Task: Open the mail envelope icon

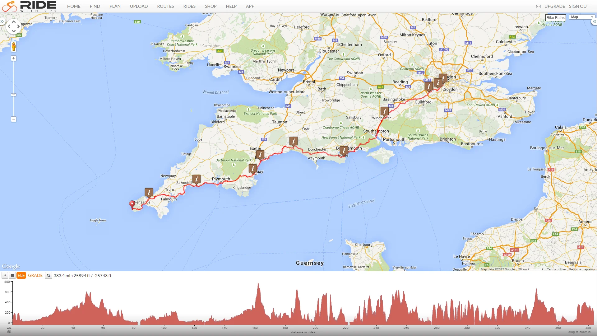Action: (538, 6)
